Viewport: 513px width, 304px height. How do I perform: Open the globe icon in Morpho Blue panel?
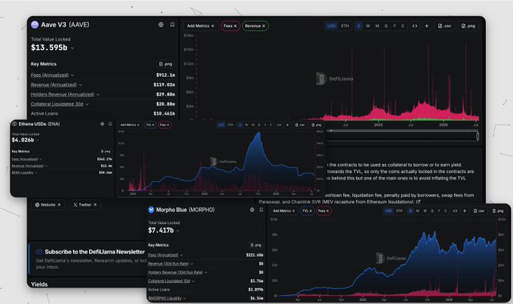(252, 210)
